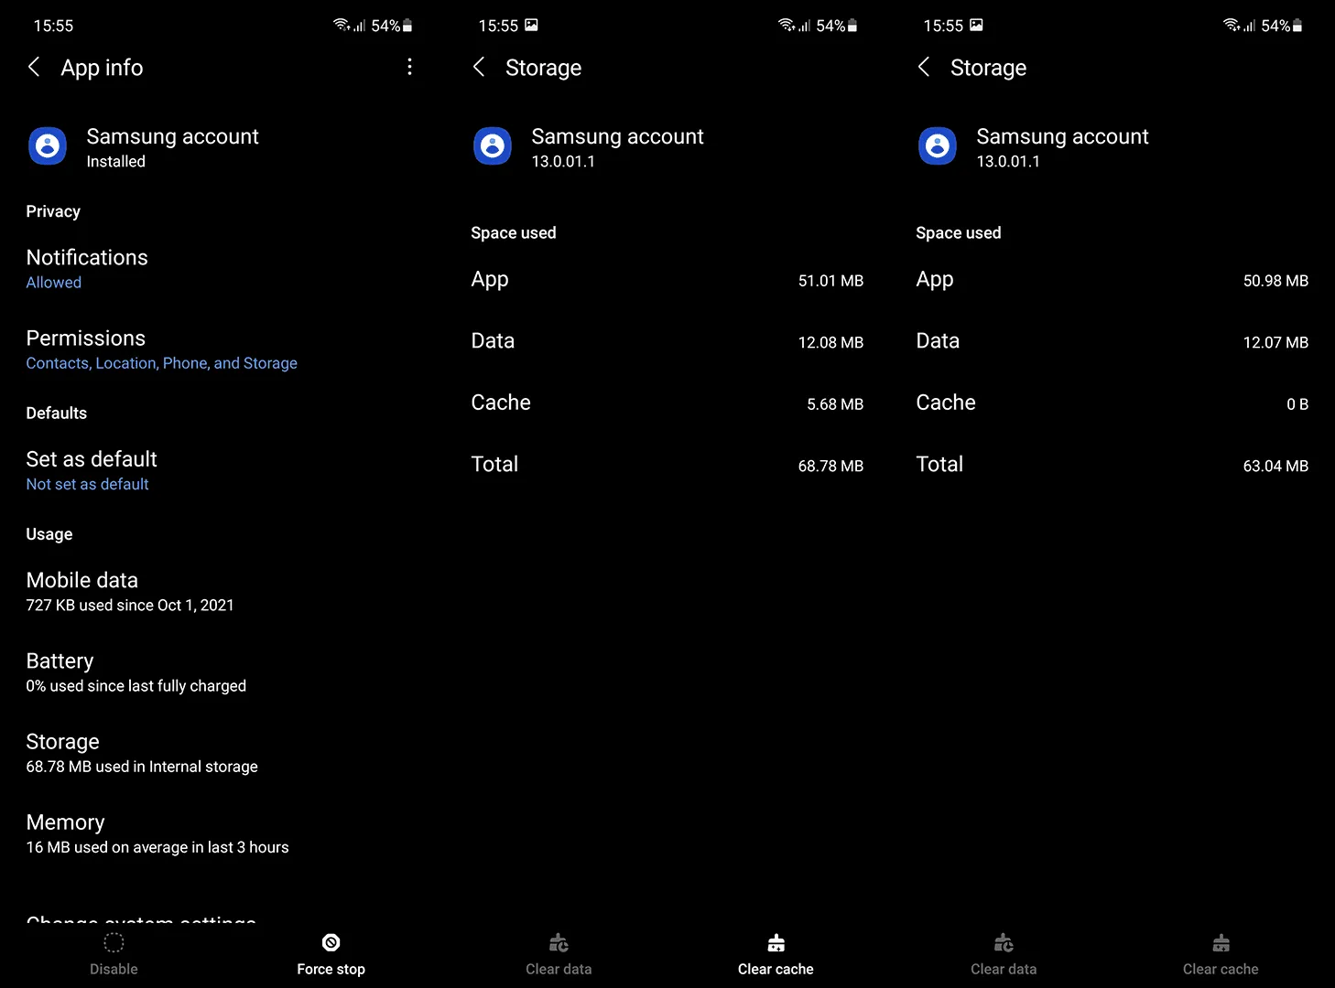Viewport: 1335px width, 988px height.
Task: Tap the Total row showing 63.04 MB
Action: (1112, 465)
